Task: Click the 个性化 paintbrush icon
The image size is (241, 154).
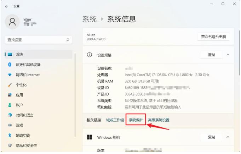Action: pyautogui.click(x=10, y=85)
